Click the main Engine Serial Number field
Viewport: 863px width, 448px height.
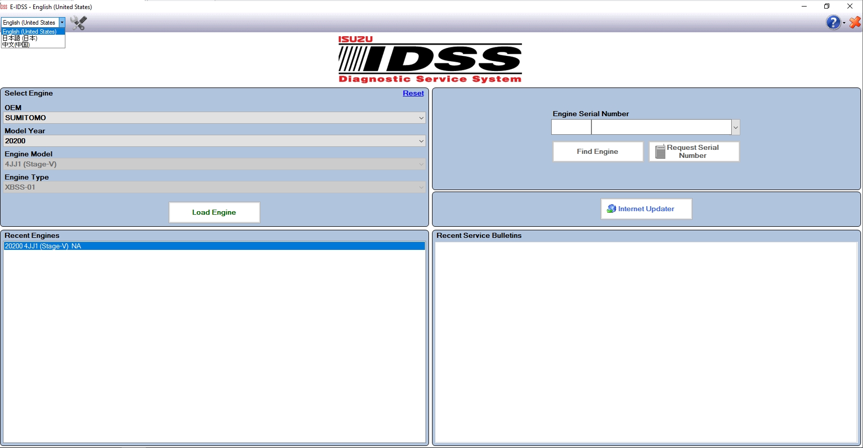(661, 127)
